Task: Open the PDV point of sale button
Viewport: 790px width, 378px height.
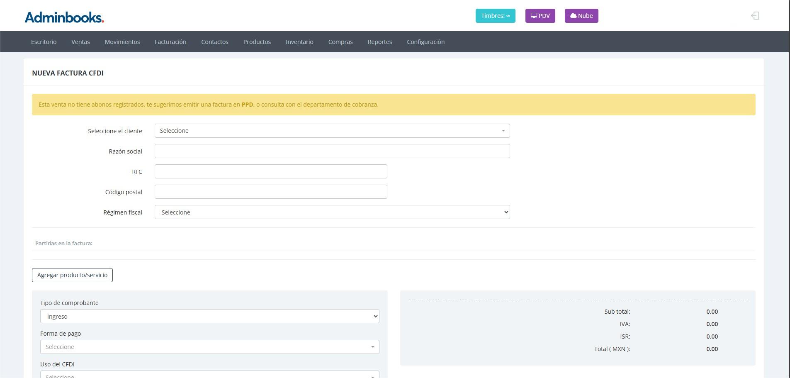Action: [540, 16]
